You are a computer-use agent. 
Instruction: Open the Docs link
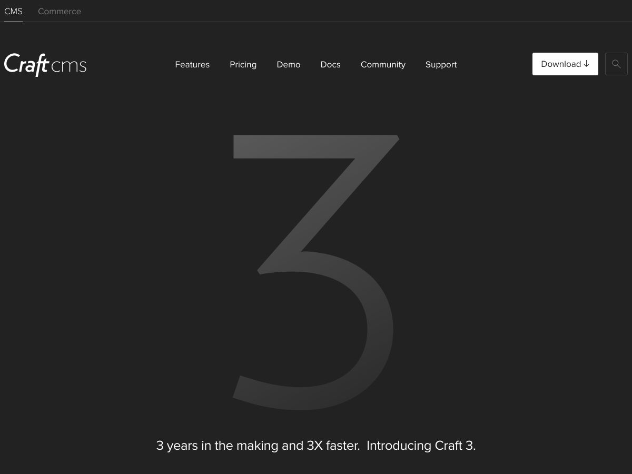point(331,64)
